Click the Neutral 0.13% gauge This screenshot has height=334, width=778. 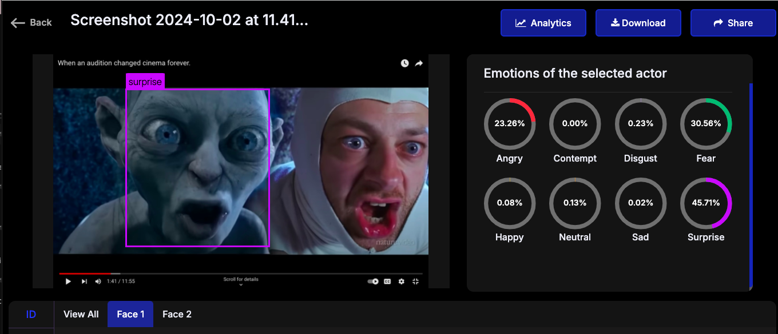[575, 203]
